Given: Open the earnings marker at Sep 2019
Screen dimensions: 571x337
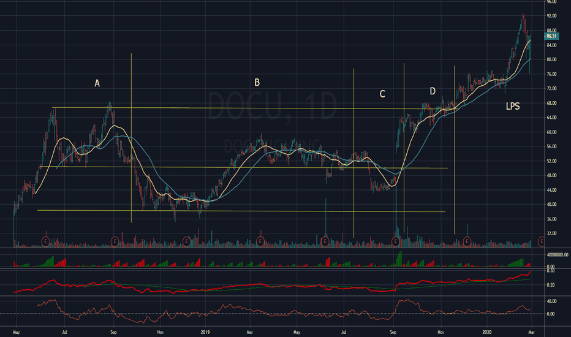Looking at the screenshot, I should click(396, 241).
